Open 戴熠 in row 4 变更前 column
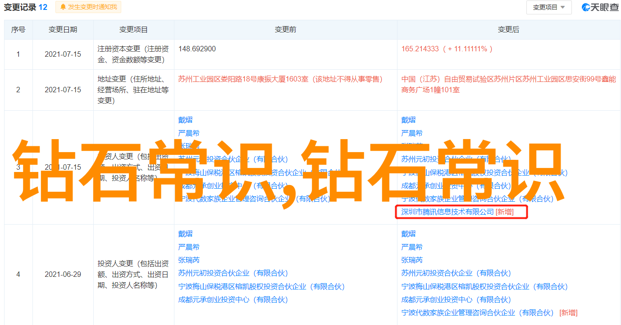This screenshot has height=325, width=621. pyautogui.click(x=185, y=234)
